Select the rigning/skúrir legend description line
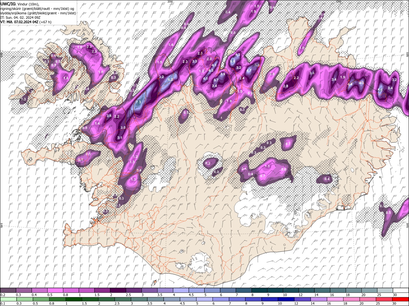The height and width of the screenshot is (306, 409). coord(38,8)
